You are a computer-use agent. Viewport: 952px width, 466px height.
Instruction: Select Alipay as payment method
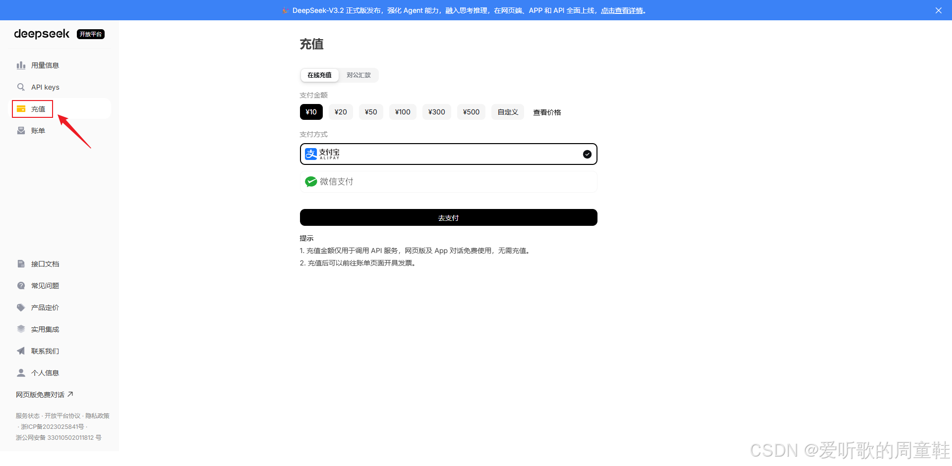(448, 154)
